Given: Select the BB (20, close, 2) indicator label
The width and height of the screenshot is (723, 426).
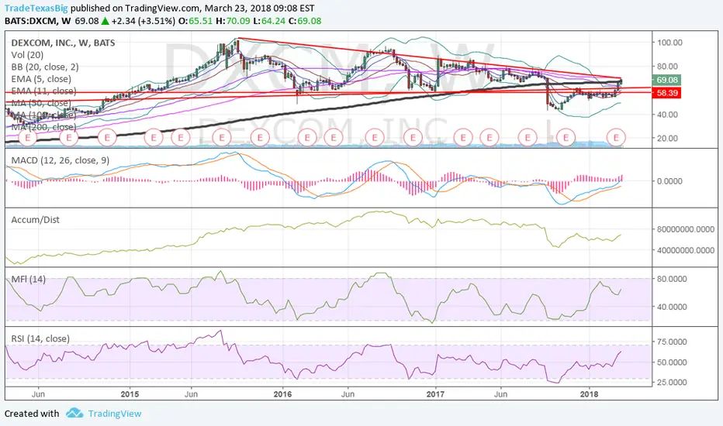Looking at the screenshot, I should coord(45,67).
